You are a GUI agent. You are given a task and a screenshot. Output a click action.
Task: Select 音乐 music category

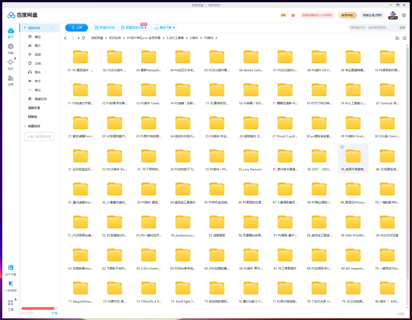point(38,72)
